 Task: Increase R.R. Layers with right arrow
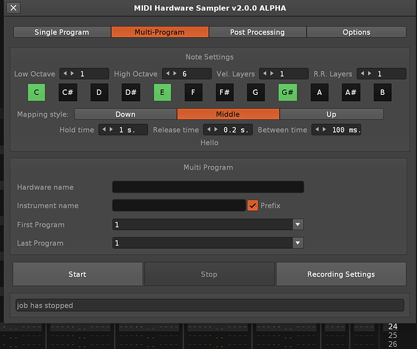370,73
